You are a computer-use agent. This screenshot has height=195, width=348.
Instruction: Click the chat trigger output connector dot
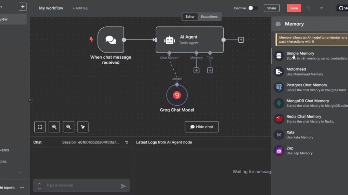click(x=124, y=40)
